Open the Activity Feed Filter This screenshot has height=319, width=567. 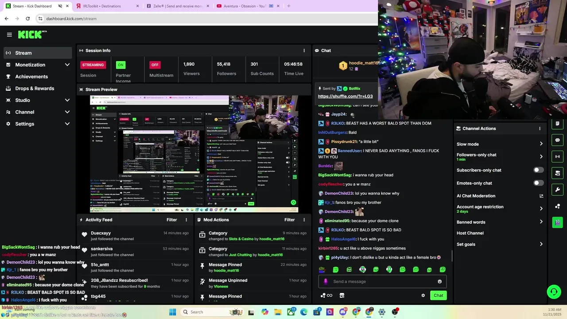pyautogui.click(x=171, y=220)
